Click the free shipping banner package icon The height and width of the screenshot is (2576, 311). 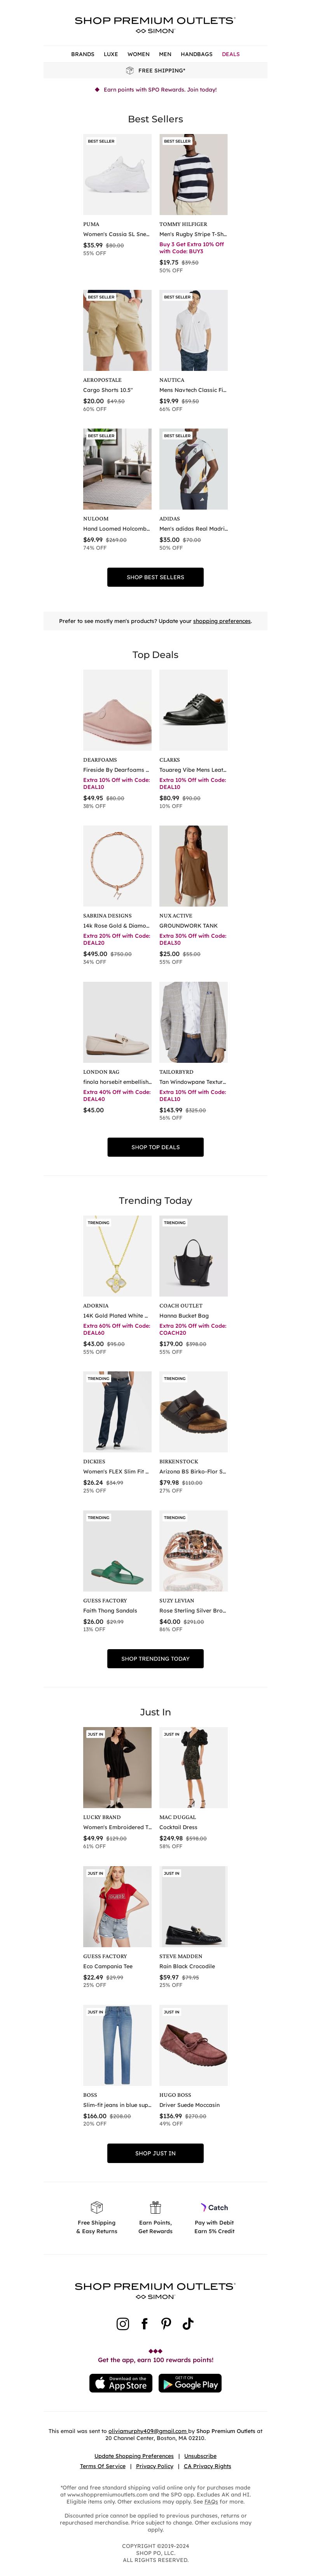[x=129, y=70]
